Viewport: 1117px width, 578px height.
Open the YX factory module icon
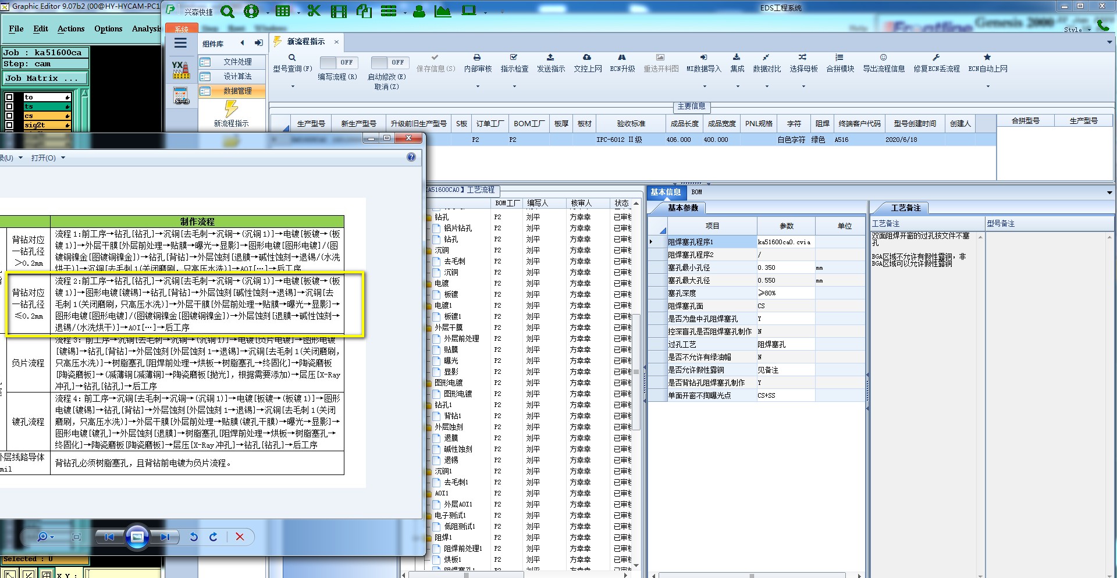[x=181, y=70]
